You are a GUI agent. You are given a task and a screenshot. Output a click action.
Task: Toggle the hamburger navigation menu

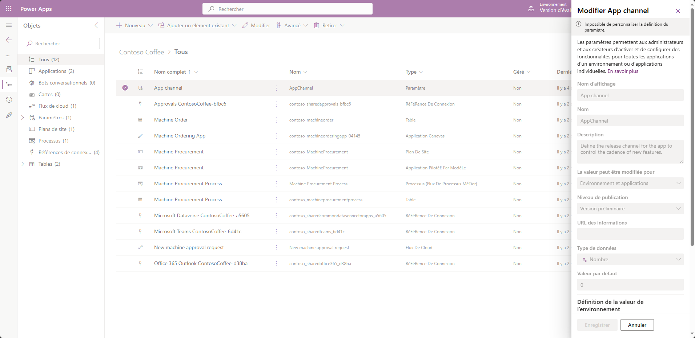tap(9, 25)
